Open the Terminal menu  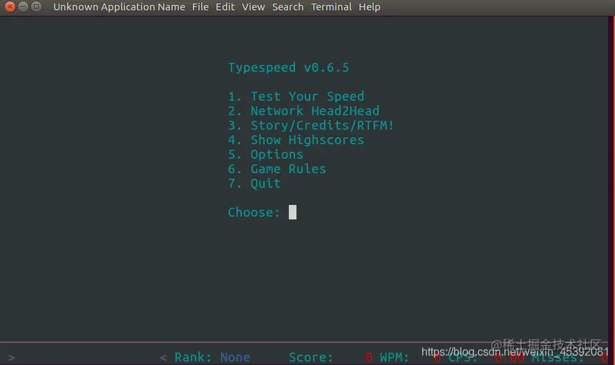[x=331, y=7]
